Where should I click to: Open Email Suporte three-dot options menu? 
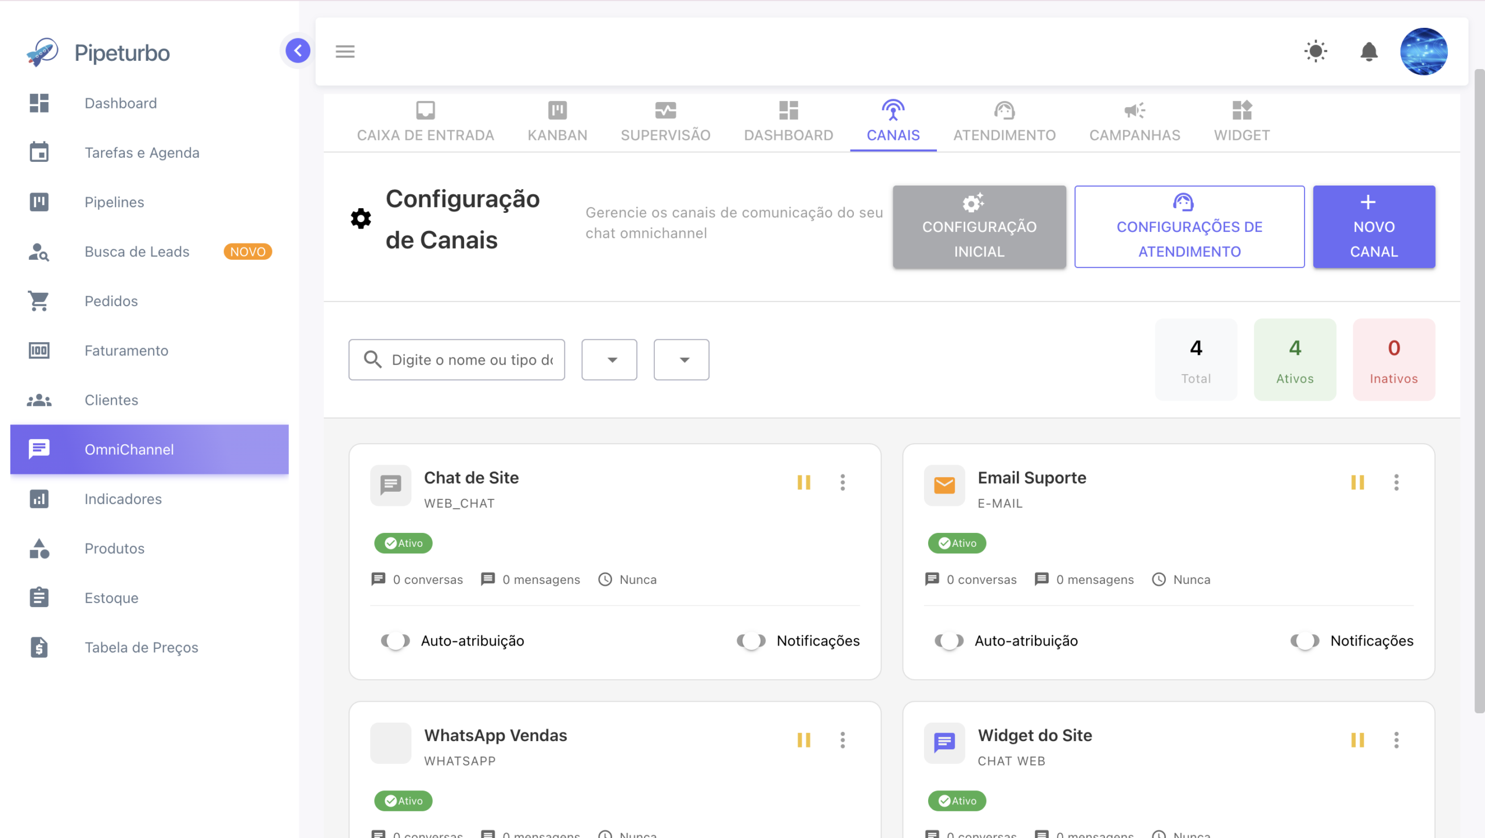click(x=1396, y=482)
